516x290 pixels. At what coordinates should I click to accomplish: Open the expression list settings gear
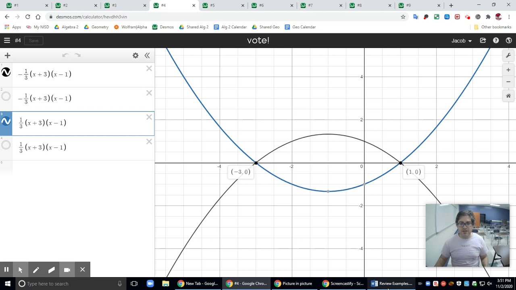pos(135,56)
